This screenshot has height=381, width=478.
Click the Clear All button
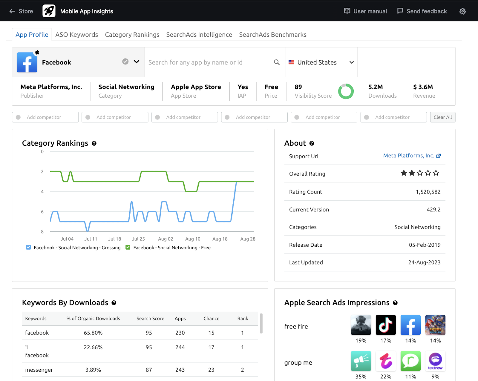(x=442, y=117)
